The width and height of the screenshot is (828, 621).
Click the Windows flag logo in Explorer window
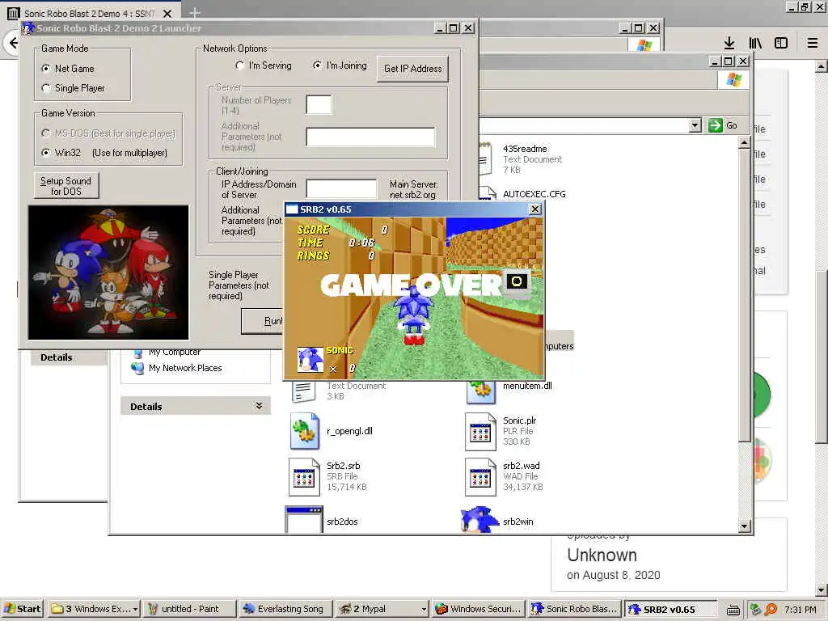point(733,80)
